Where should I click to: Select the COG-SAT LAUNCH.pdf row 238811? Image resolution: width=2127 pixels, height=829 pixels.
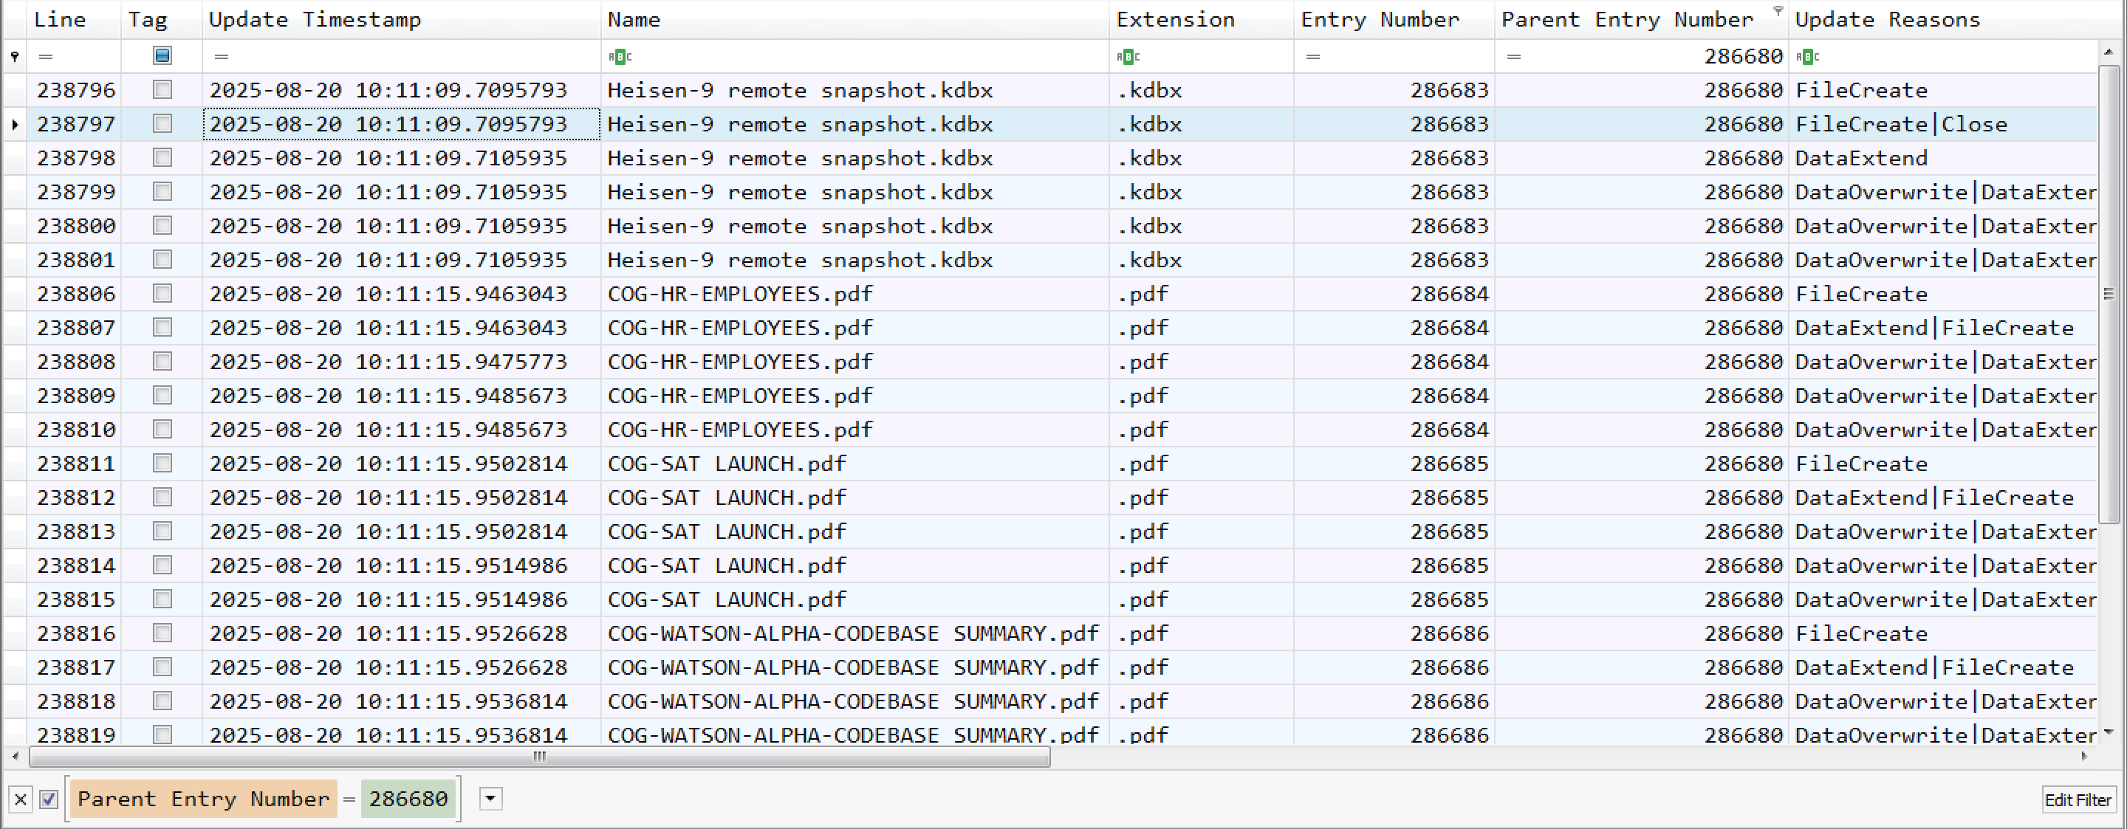tap(727, 464)
